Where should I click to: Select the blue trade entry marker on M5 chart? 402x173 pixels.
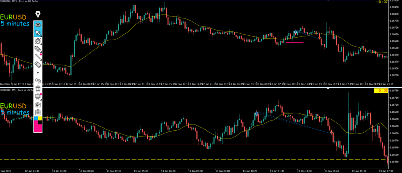(x=256, y=114)
